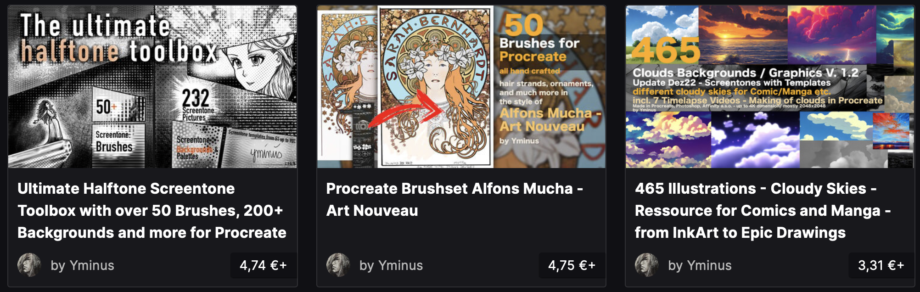Visit author Yminus from the Art Nouveau card
Screen dimensions: 920x292
(x=391, y=265)
